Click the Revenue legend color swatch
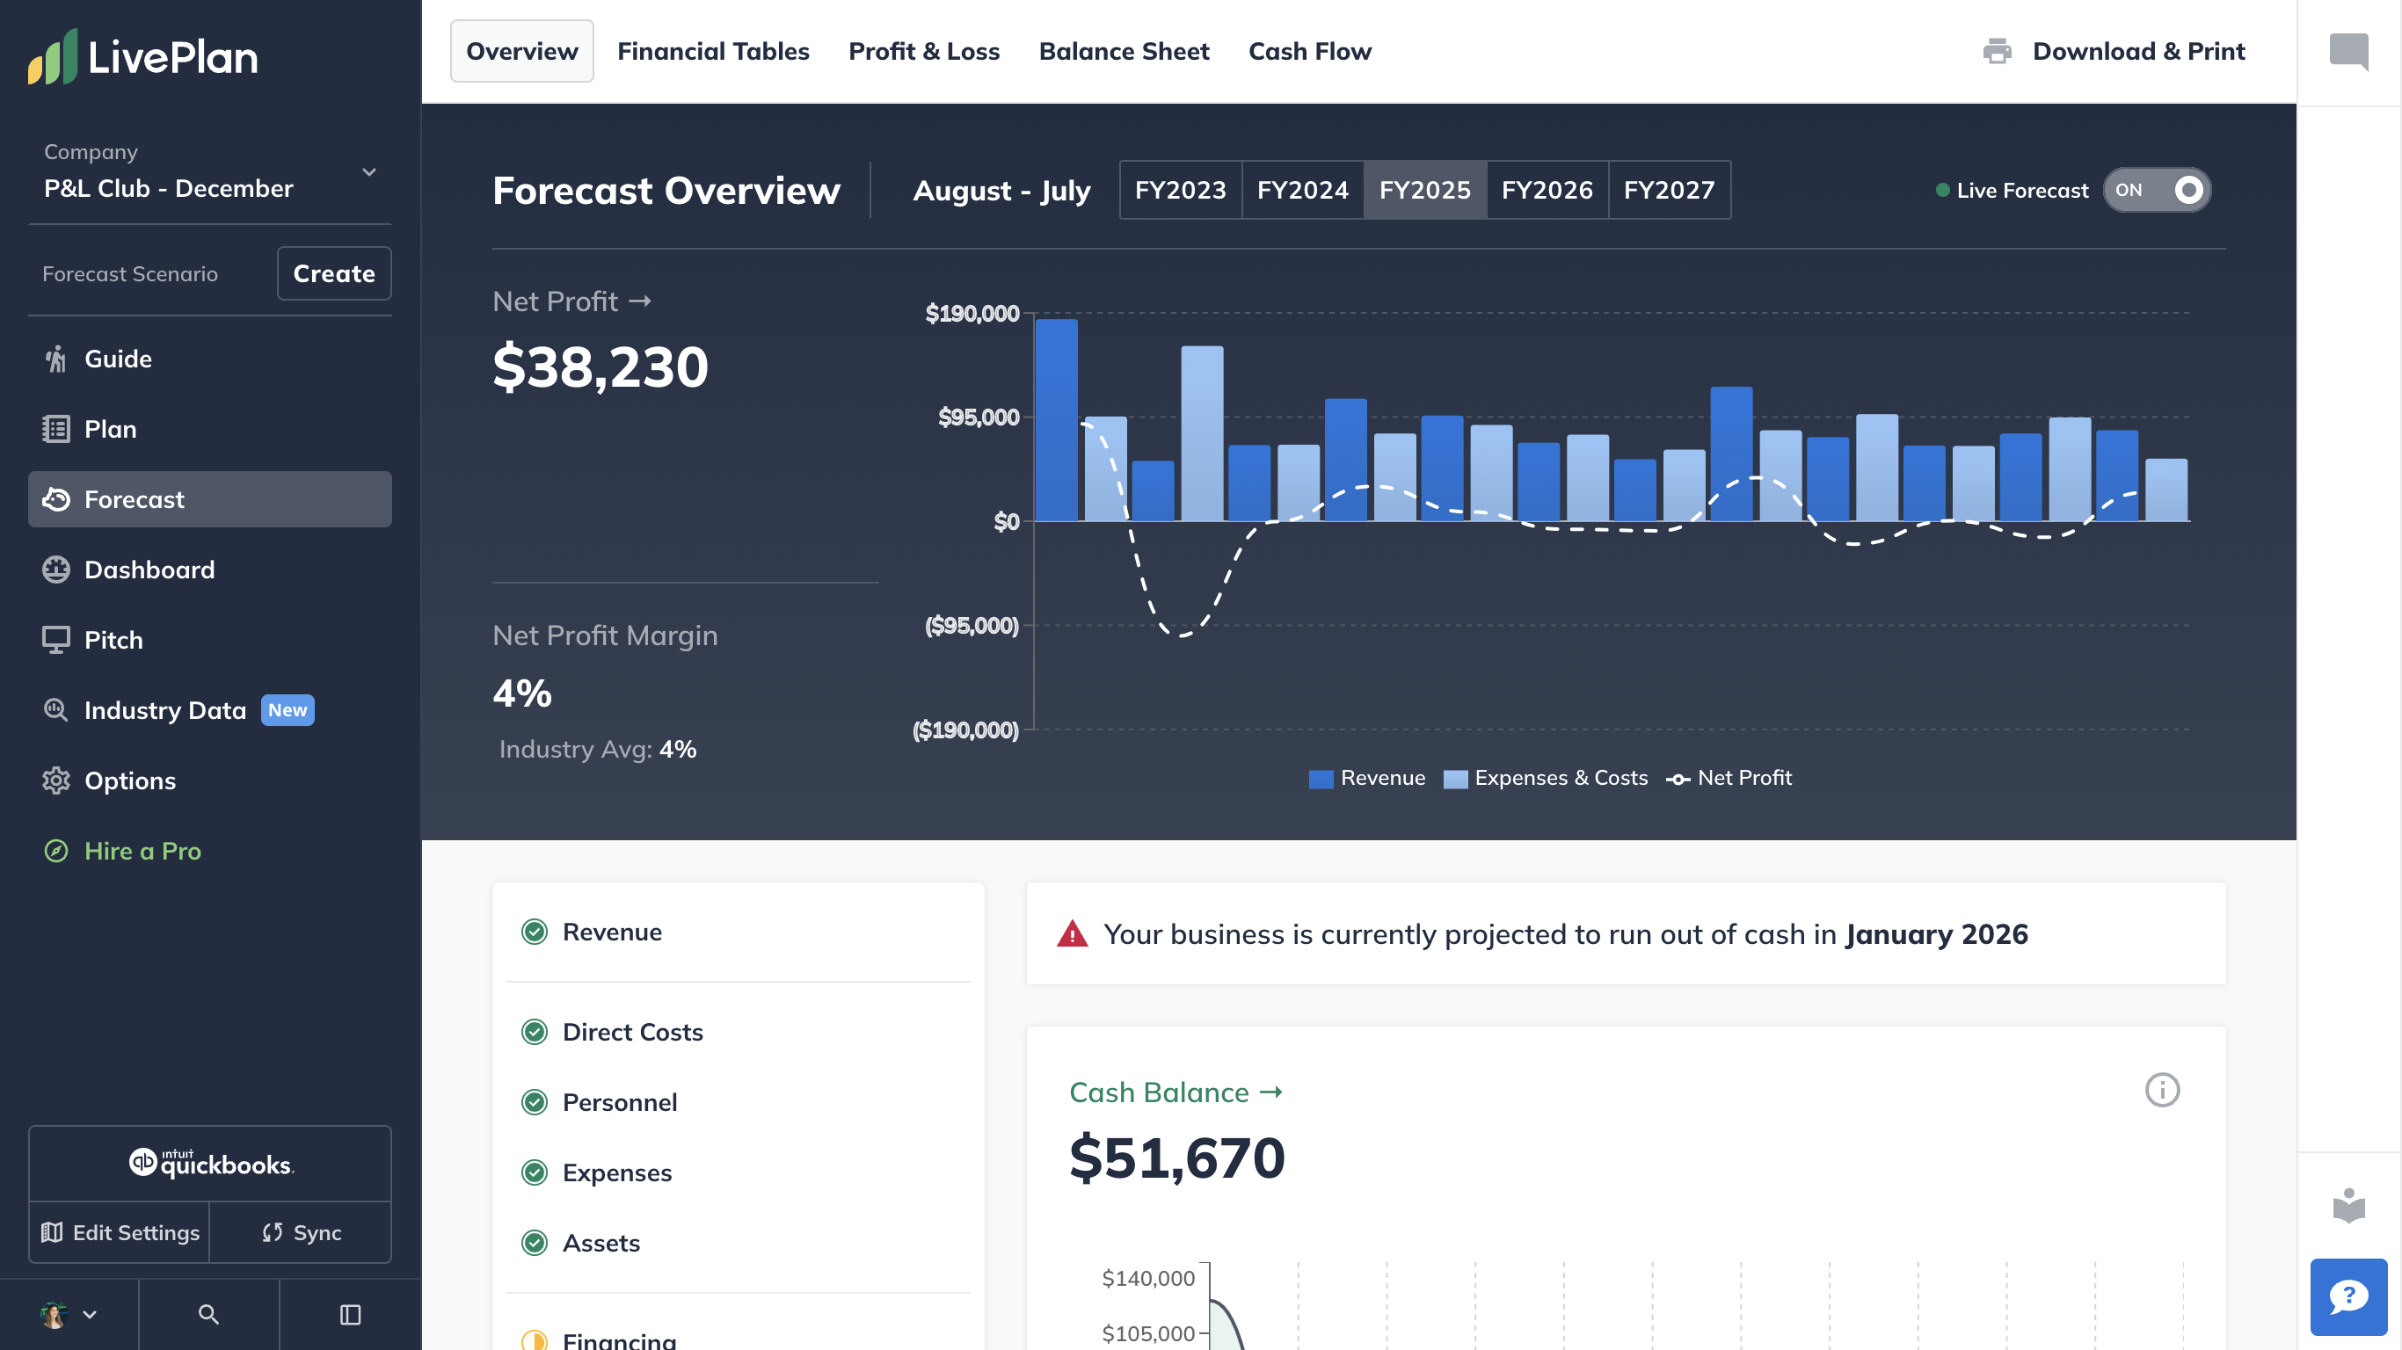Image resolution: width=2402 pixels, height=1350 pixels. point(1321,779)
